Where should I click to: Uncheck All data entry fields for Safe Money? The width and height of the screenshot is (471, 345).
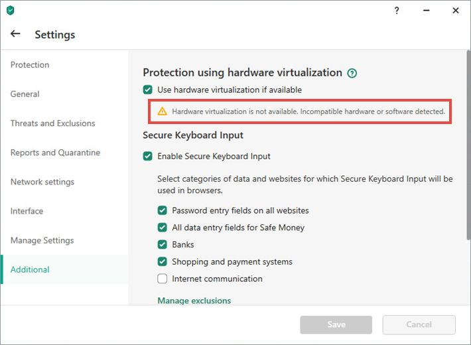click(x=162, y=228)
